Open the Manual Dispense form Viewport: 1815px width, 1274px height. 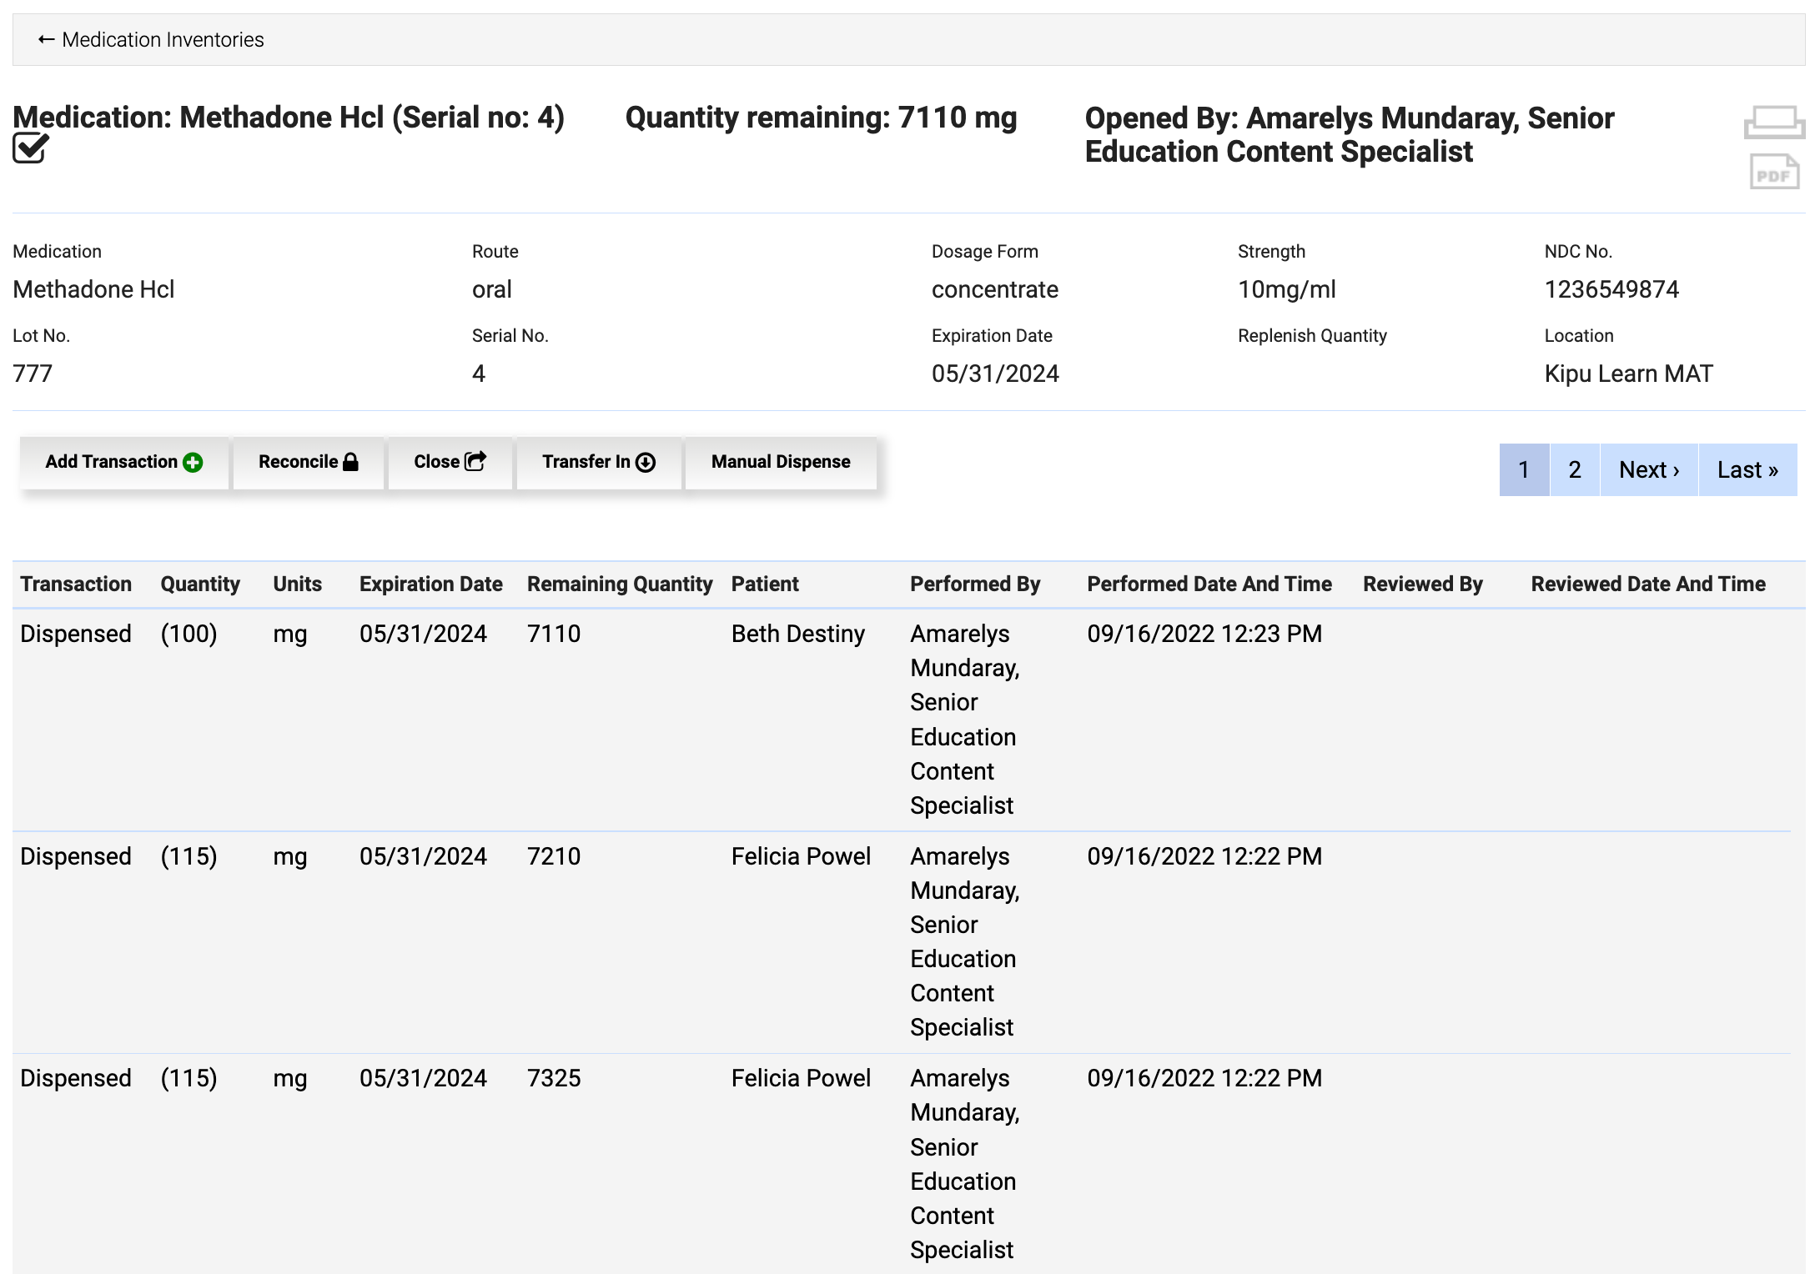tap(780, 461)
